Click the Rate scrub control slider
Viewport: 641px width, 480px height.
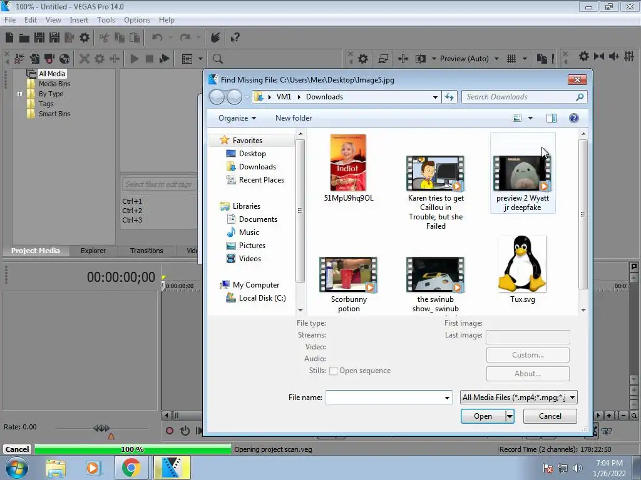point(102,427)
